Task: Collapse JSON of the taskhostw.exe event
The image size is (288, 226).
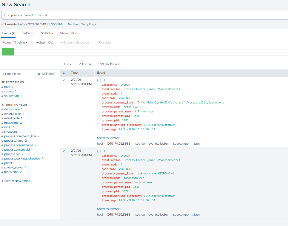Action: click(102, 151)
